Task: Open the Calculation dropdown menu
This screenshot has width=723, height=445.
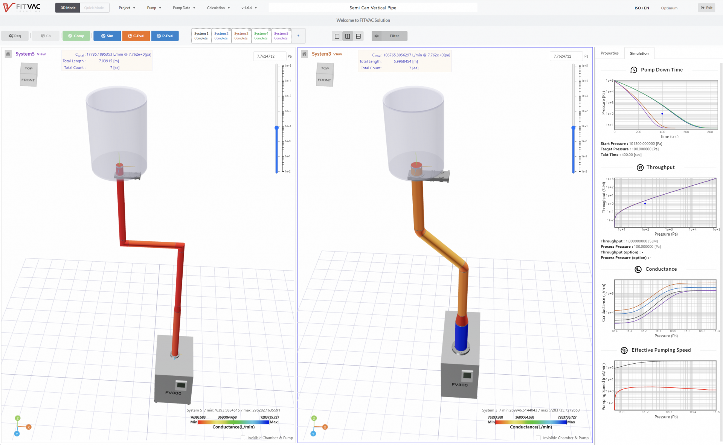Action: [x=218, y=8]
